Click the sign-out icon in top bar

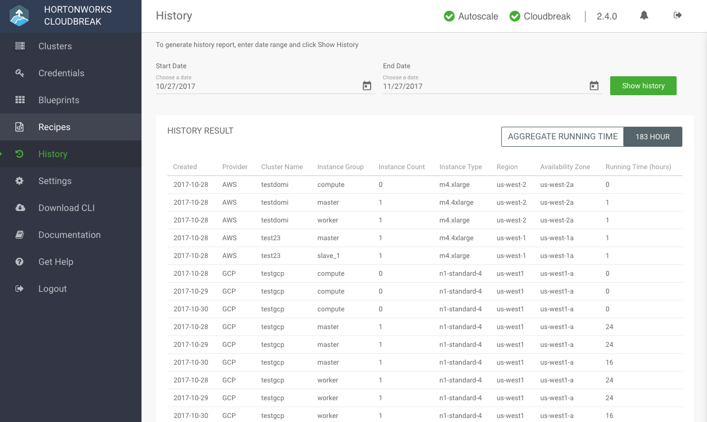(678, 15)
